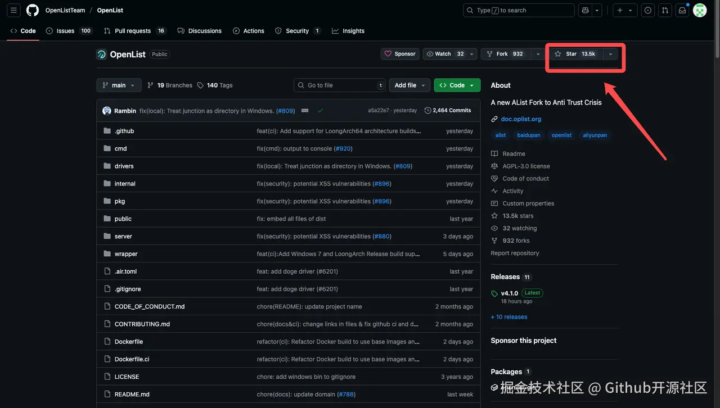Image resolution: width=720 pixels, height=408 pixels.
Task: View the commit checks green checkmark
Action: pos(320,111)
